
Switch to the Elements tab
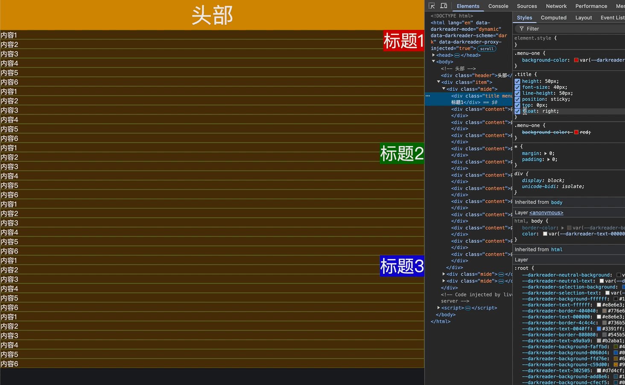(468, 6)
